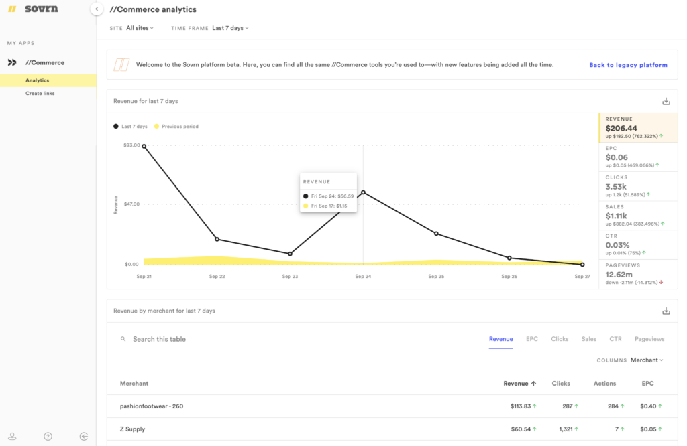Download the revenue chart data
This screenshot has height=446, width=687.
pyautogui.click(x=666, y=101)
